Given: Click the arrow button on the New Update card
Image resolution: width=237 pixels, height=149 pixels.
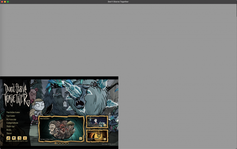Looking at the screenshot, I should (x=105, y=125).
